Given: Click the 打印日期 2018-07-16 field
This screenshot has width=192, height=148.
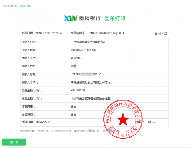Looking at the screenshot, I should (36, 122).
